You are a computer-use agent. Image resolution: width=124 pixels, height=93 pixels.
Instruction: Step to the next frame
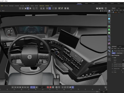[23, 87]
